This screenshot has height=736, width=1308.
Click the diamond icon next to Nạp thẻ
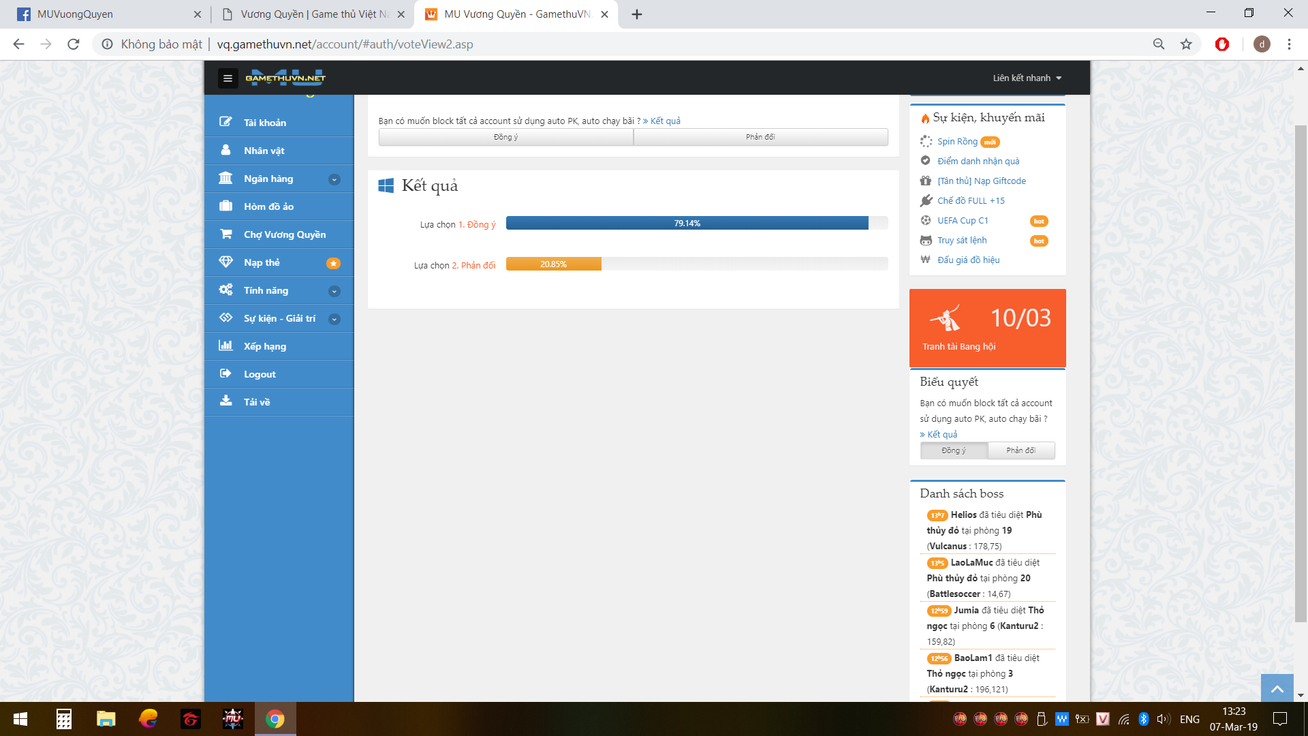[225, 262]
